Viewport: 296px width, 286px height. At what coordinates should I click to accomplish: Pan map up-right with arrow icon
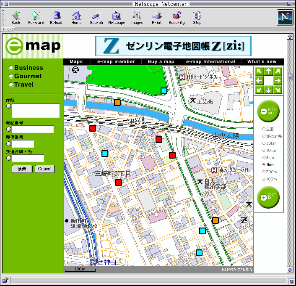(278, 71)
